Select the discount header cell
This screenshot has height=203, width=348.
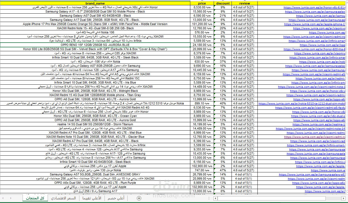223,3
